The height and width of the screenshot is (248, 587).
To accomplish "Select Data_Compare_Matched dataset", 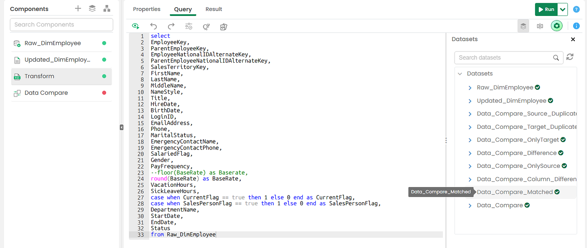I will [x=515, y=192].
